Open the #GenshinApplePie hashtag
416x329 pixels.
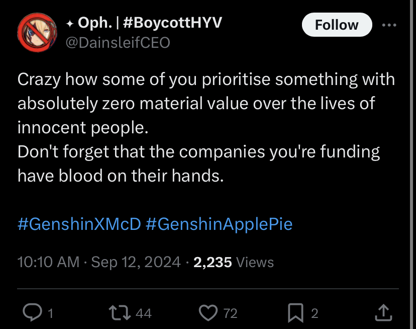click(x=219, y=224)
